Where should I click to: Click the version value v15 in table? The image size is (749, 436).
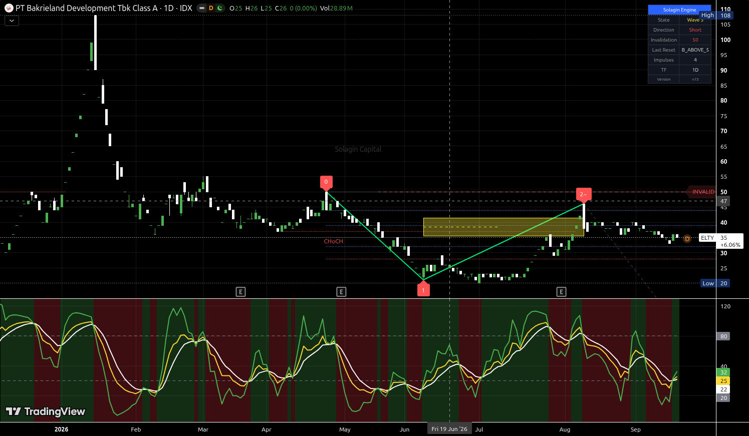coord(695,79)
